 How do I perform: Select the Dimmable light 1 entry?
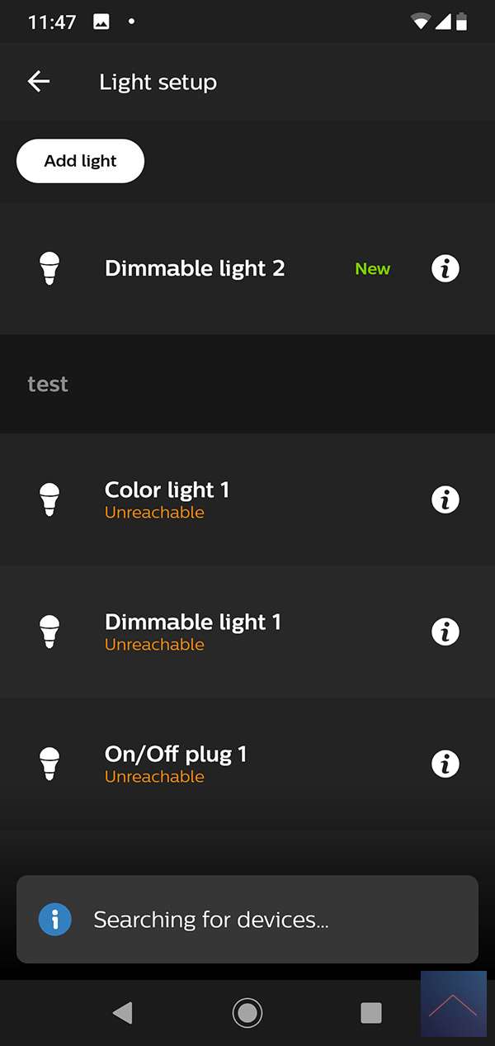pos(192,632)
